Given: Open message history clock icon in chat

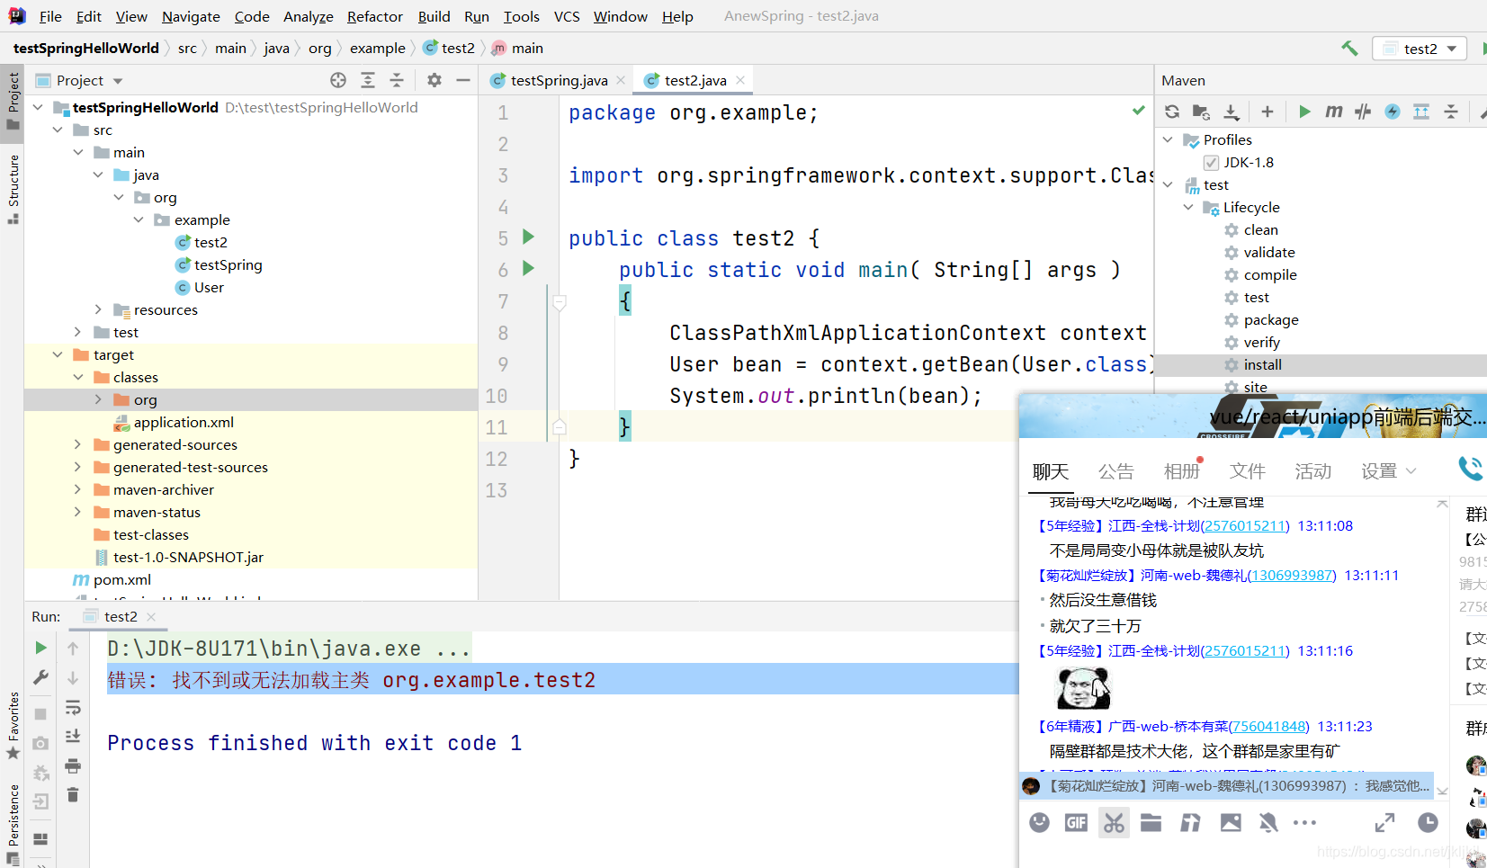Looking at the screenshot, I should (x=1428, y=822).
